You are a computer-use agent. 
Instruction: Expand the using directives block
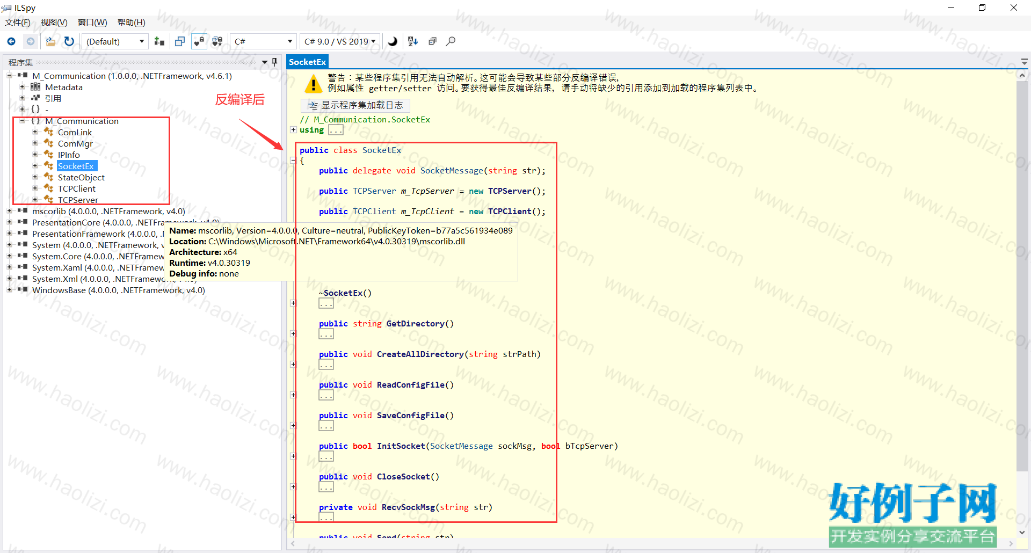[x=293, y=129]
